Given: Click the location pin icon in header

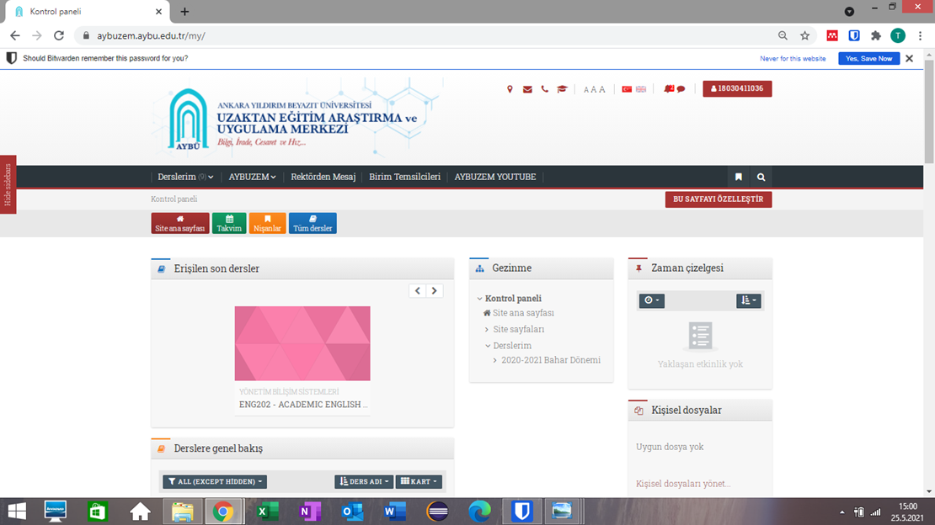Looking at the screenshot, I should (x=510, y=89).
